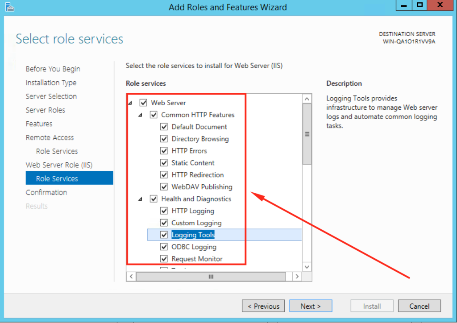457x323 pixels.
Task: Open Role Services under Remote Access
Action: click(x=57, y=151)
